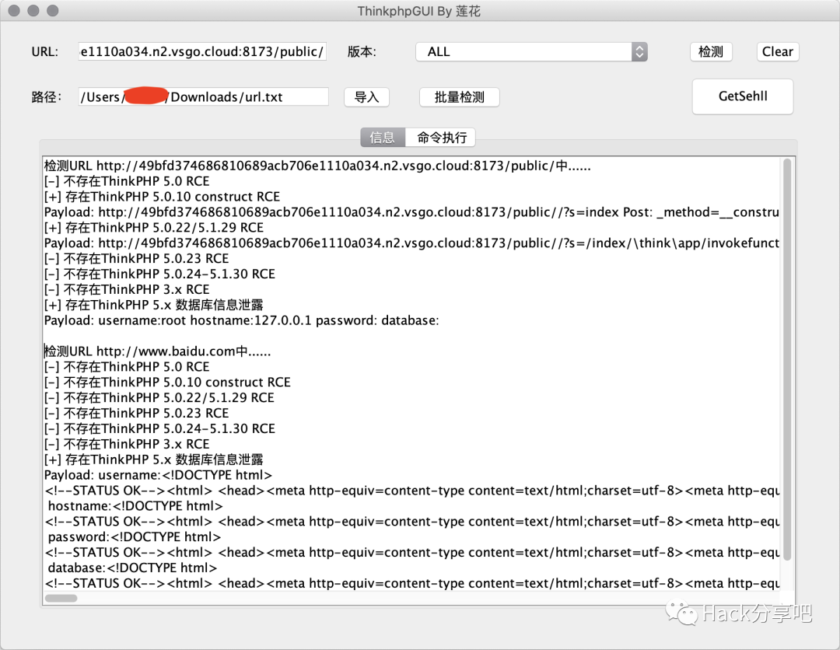The image size is (840, 650).
Task: Click the version dropdown stepper arrows
Action: pos(639,52)
